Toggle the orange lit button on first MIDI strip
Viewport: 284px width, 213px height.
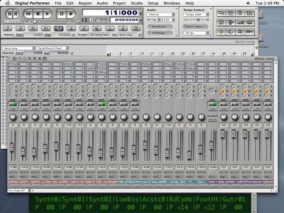tap(222, 91)
